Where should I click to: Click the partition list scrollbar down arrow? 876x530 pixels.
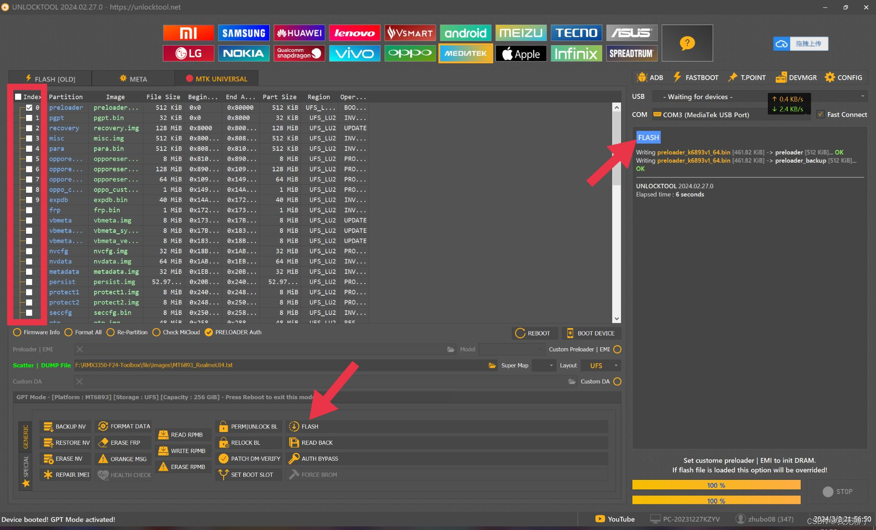point(616,319)
